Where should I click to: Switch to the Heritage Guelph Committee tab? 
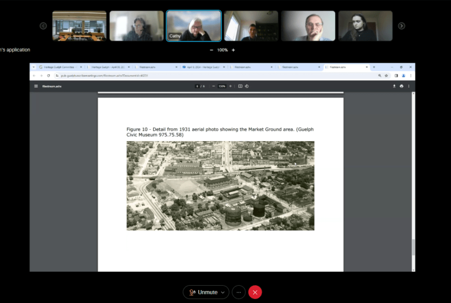57,67
